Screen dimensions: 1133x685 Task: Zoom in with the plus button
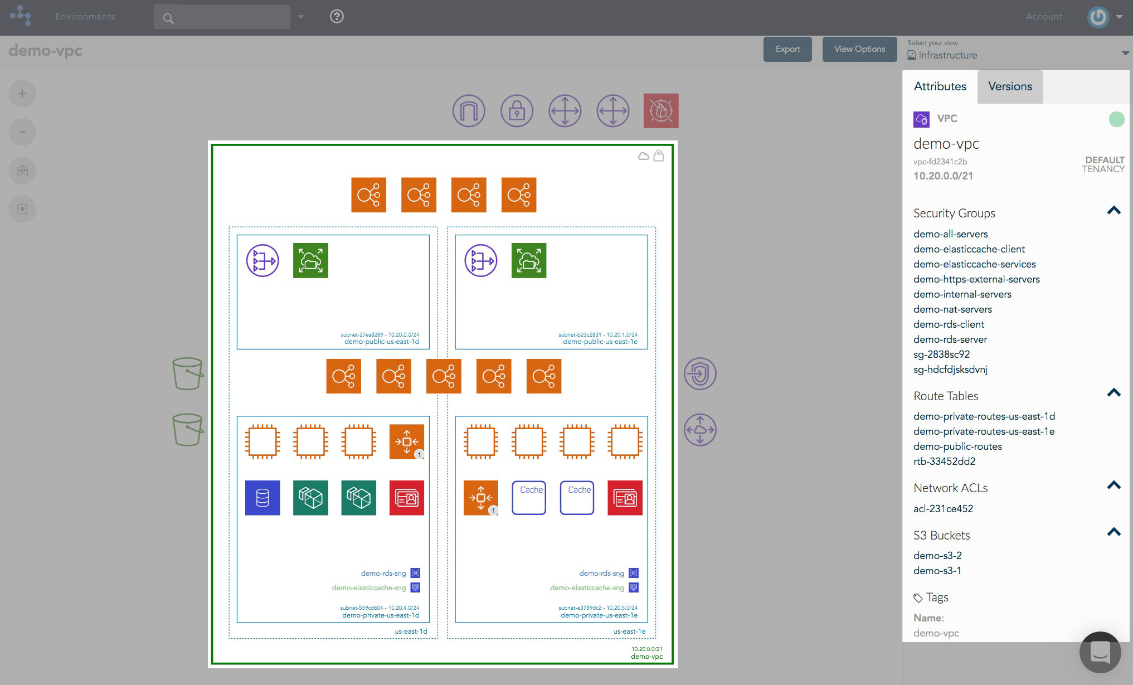tap(22, 94)
